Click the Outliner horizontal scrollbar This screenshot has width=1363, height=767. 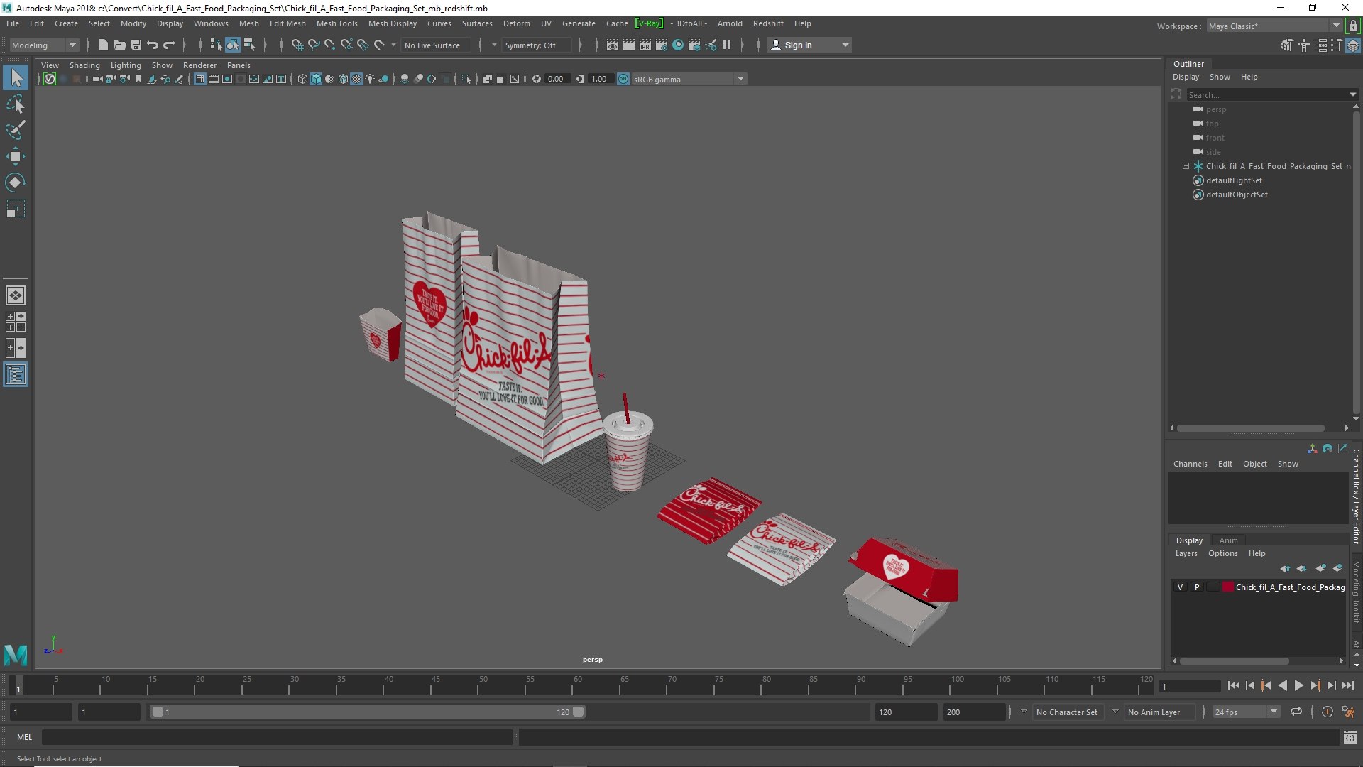click(x=1251, y=428)
